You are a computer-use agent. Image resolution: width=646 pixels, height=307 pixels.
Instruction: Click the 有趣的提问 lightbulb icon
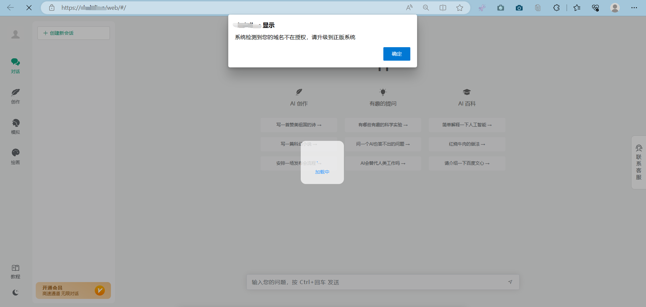click(x=383, y=92)
